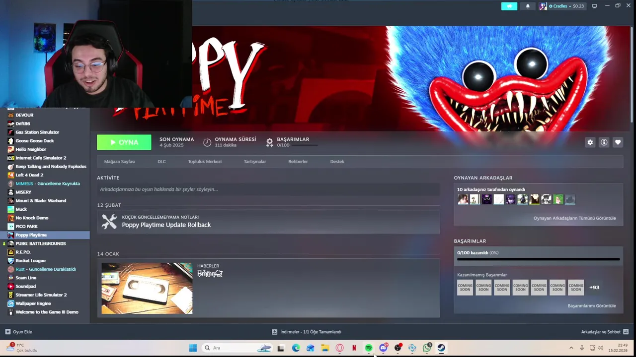Click Başarımlarımı Görüntüle link
Image resolution: width=636 pixels, height=357 pixels.
tap(592, 305)
